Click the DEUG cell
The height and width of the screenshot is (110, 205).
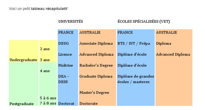pos(63,43)
